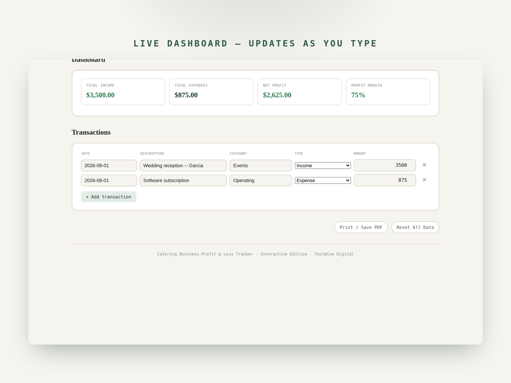Click Reset All Data button
Viewport: 511px width, 383px height.
pos(415,227)
